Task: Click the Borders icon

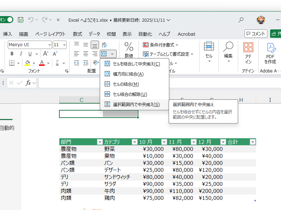Action: (12, 63)
